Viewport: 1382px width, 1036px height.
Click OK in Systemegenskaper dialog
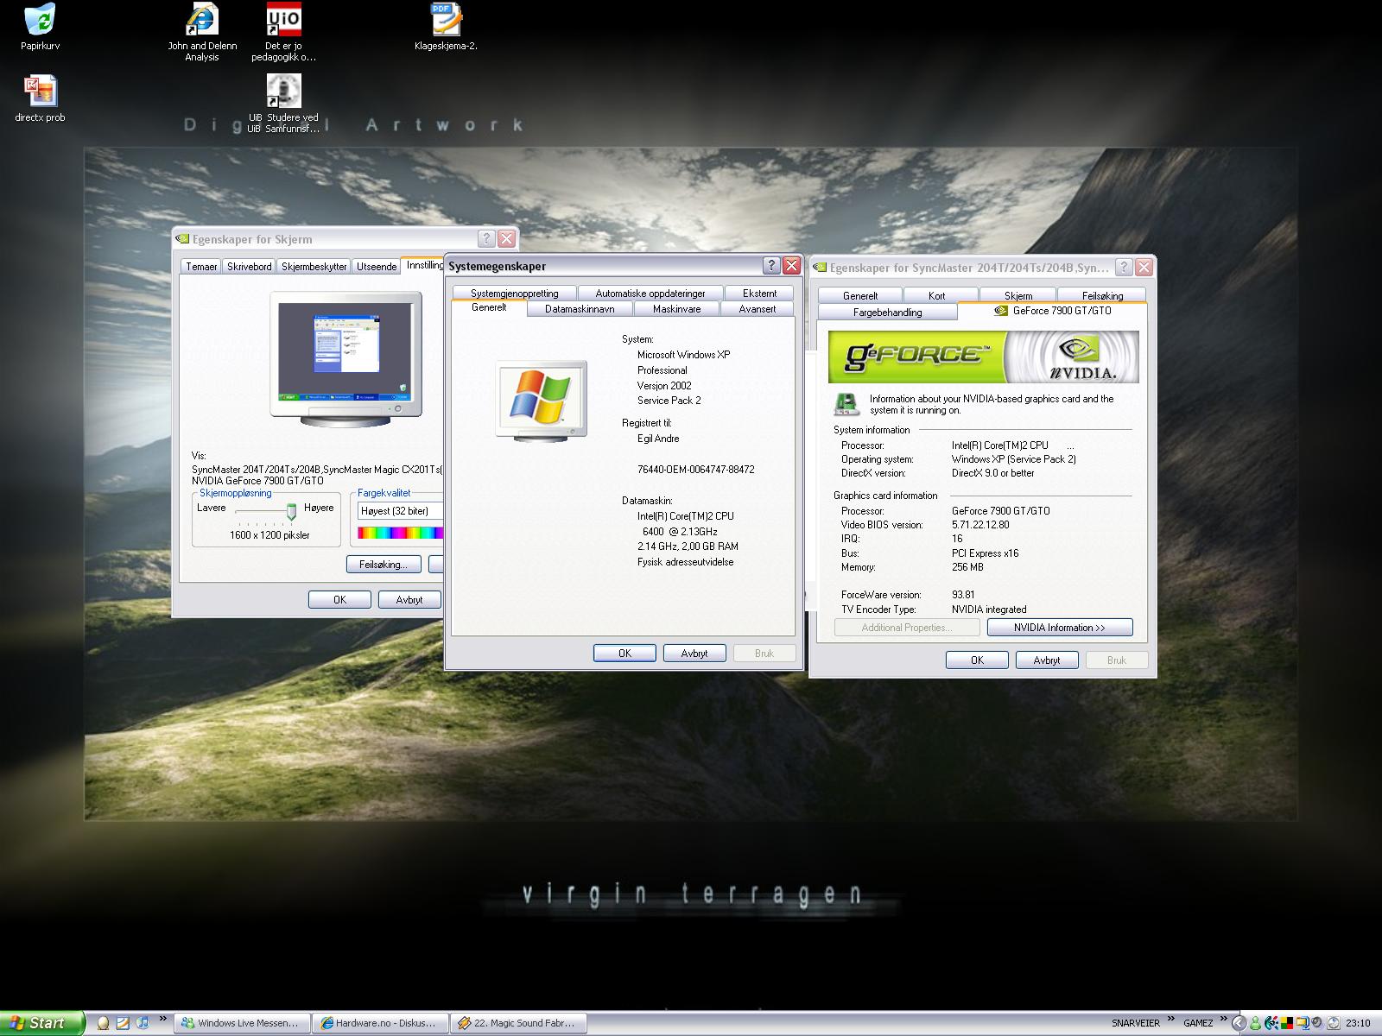(x=624, y=654)
